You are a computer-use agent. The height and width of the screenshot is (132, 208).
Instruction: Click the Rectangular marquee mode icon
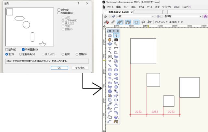point(136,22)
